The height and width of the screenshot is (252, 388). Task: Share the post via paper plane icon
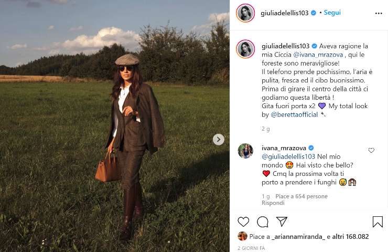point(282,221)
